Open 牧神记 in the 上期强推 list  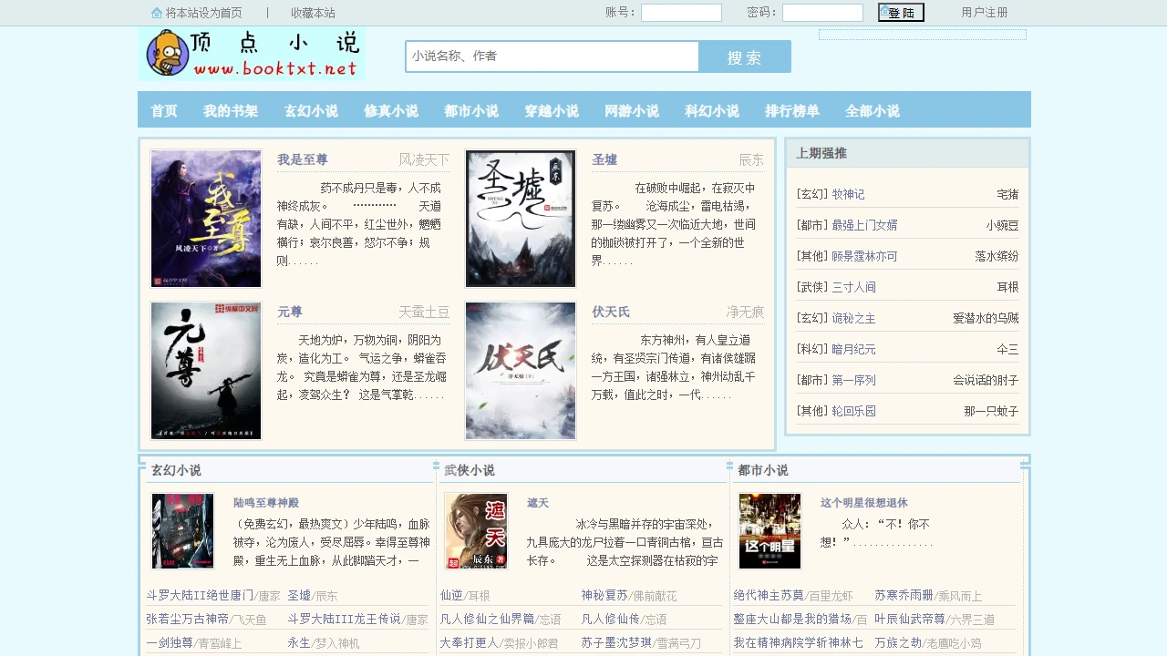click(848, 194)
